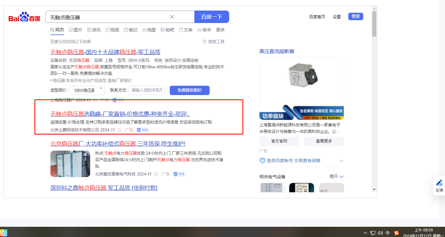The height and width of the screenshot is (237, 445).
Task: Open the 高压直流熔断器 sidebar link
Action: click(x=277, y=51)
